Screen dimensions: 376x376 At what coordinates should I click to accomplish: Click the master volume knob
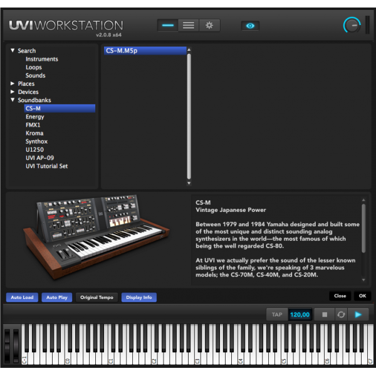tap(352, 25)
